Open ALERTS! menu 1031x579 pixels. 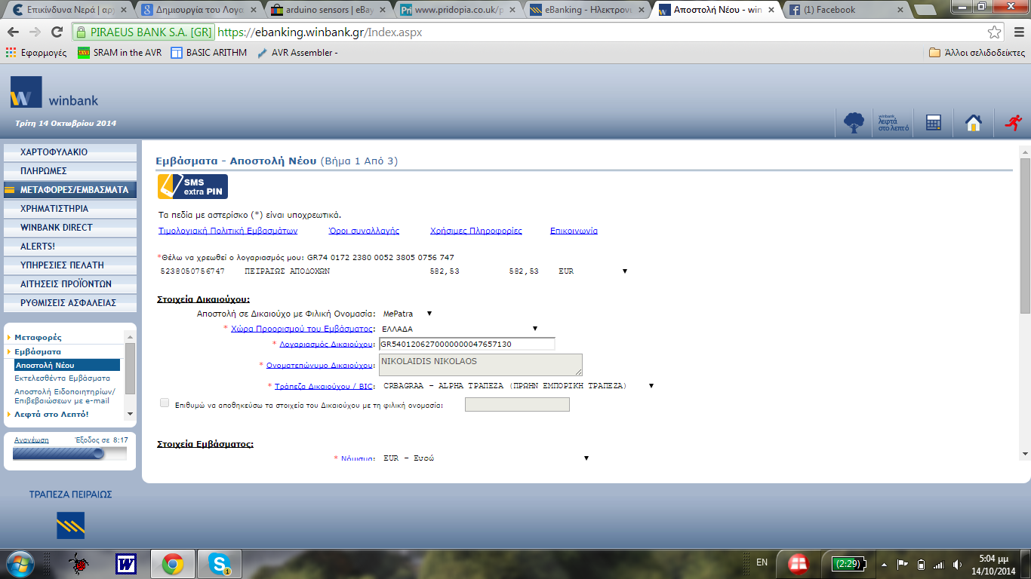(70, 246)
